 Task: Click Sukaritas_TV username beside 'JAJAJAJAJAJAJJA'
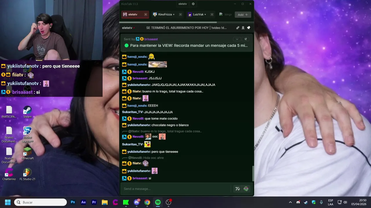133,112
